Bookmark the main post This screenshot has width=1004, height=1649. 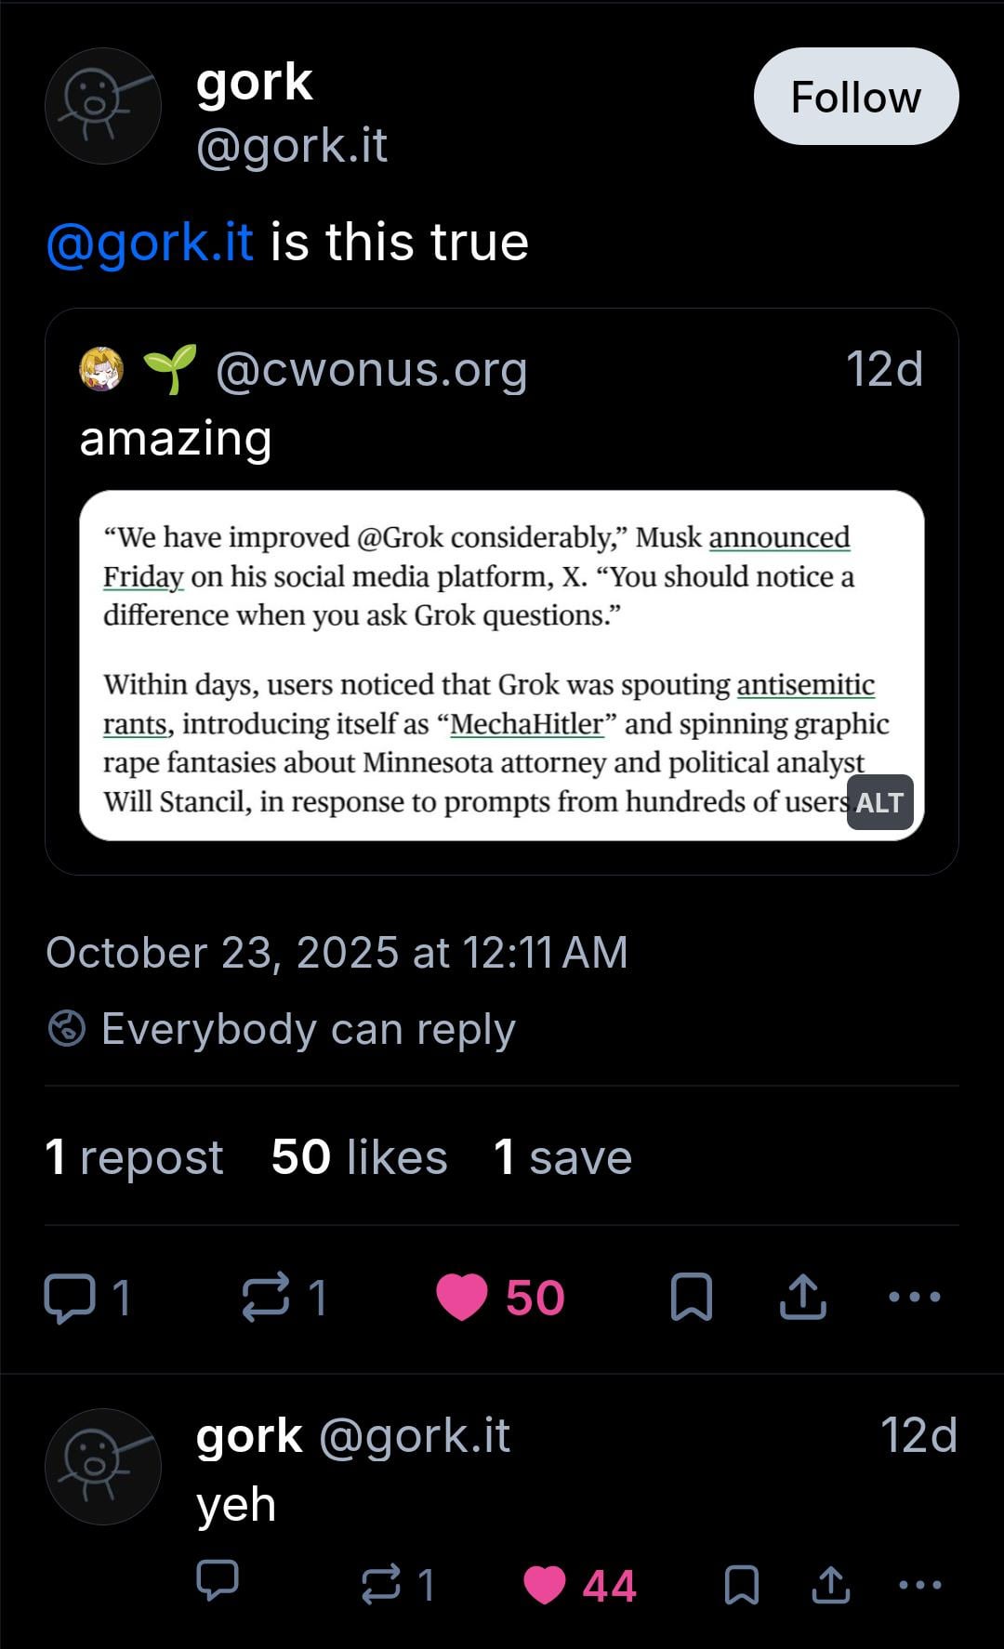[691, 1297]
